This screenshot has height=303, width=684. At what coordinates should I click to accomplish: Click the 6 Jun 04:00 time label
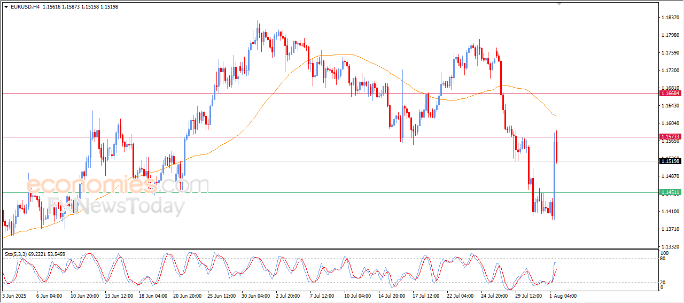pos(49,296)
